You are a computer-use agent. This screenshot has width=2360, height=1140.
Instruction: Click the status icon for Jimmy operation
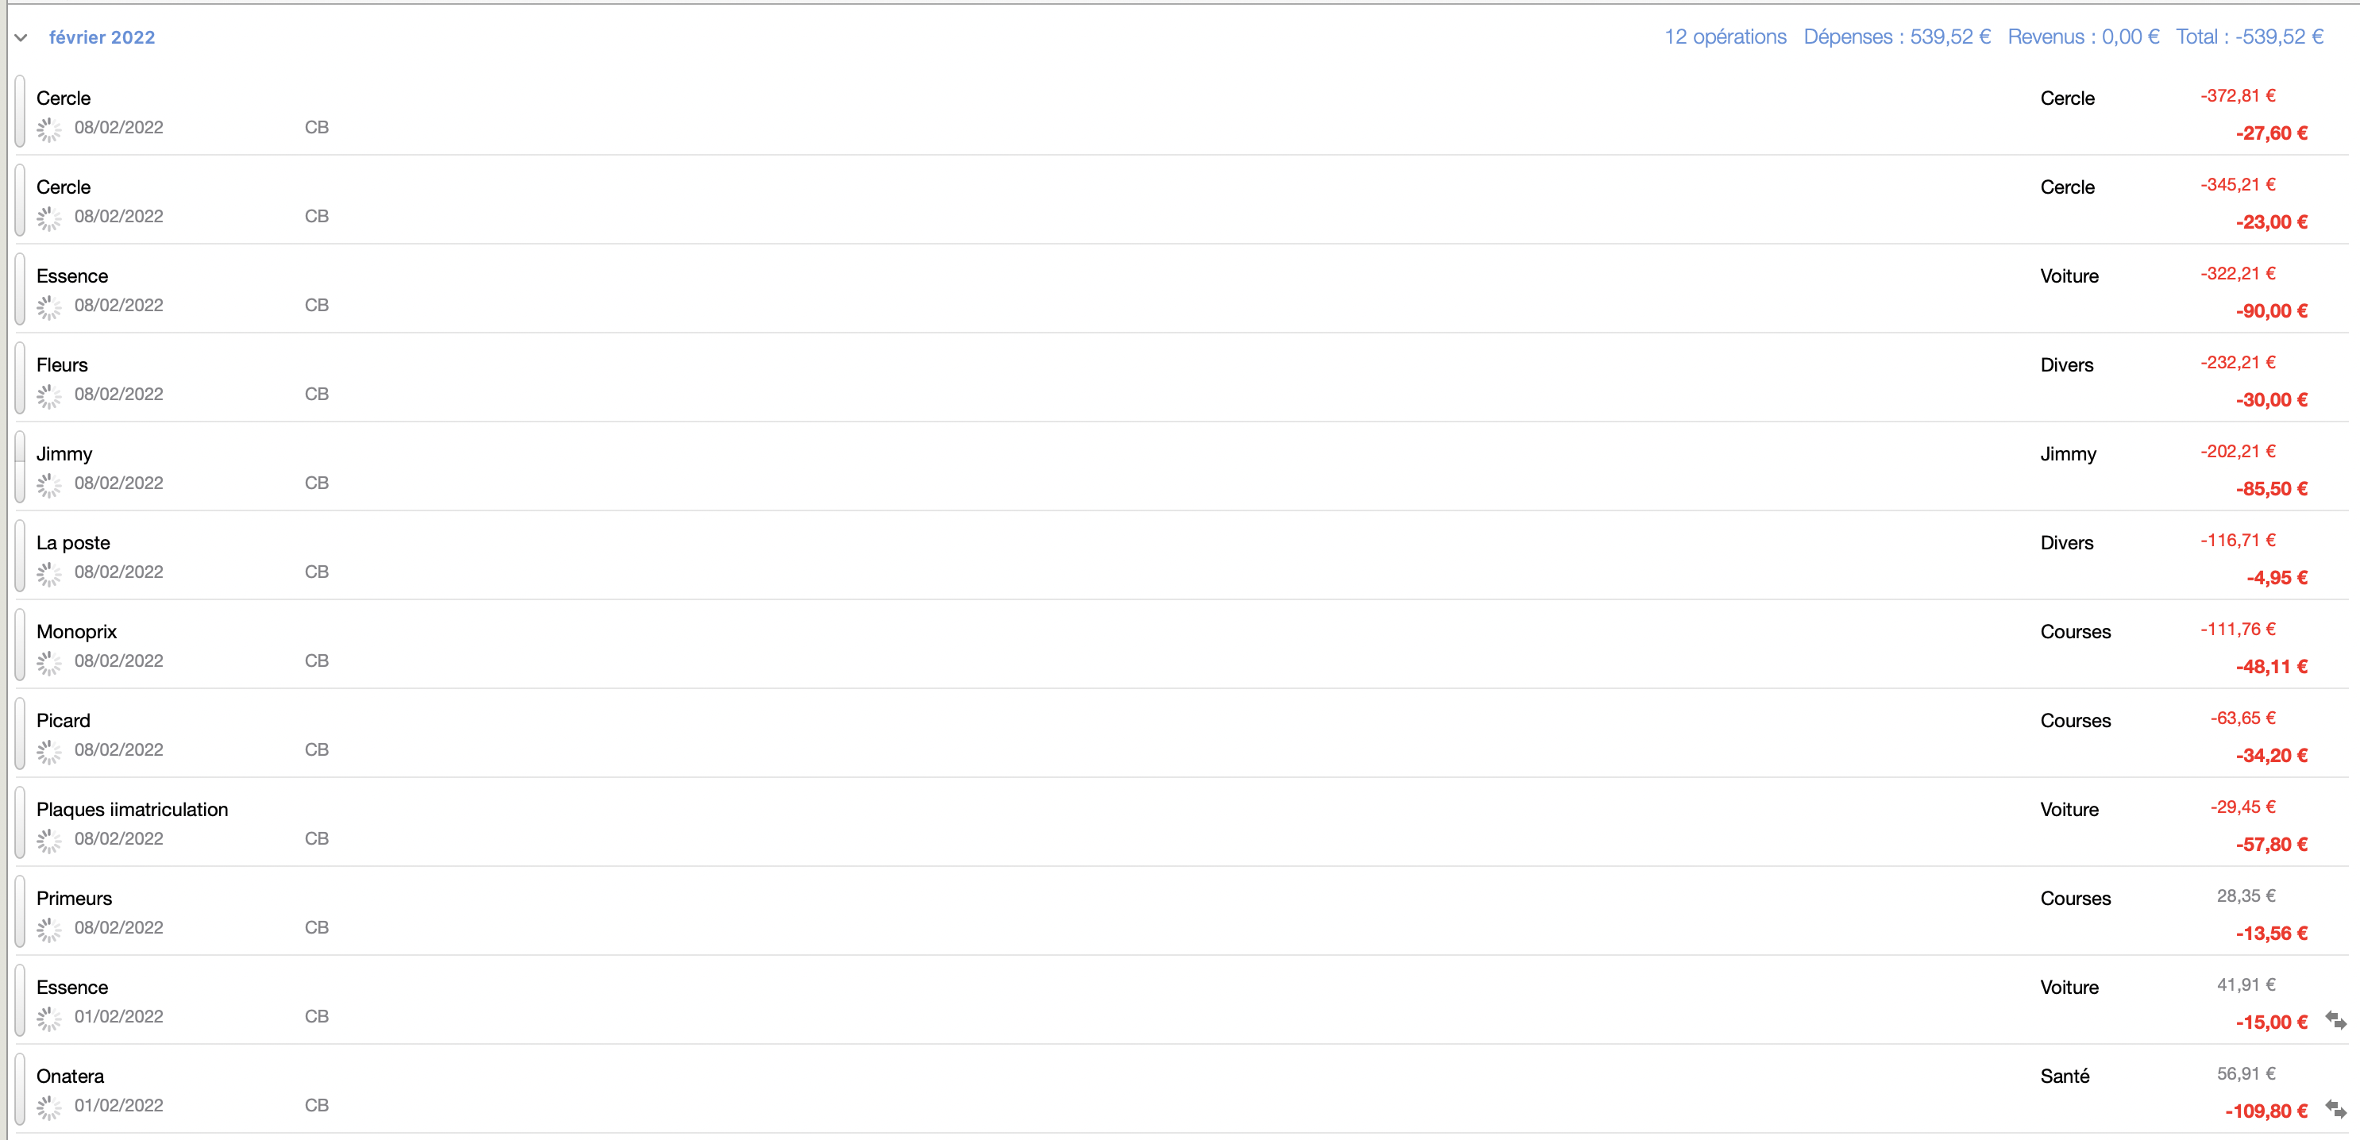pyautogui.click(x=48, y=484)
